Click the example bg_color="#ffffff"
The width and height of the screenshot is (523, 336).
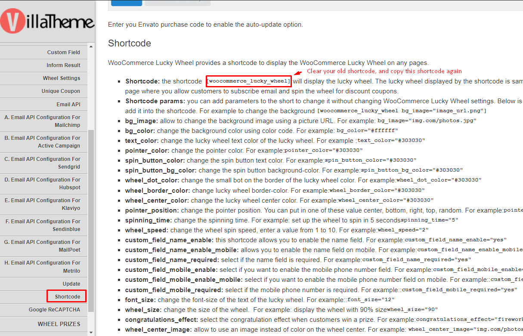tap(367, 131)
